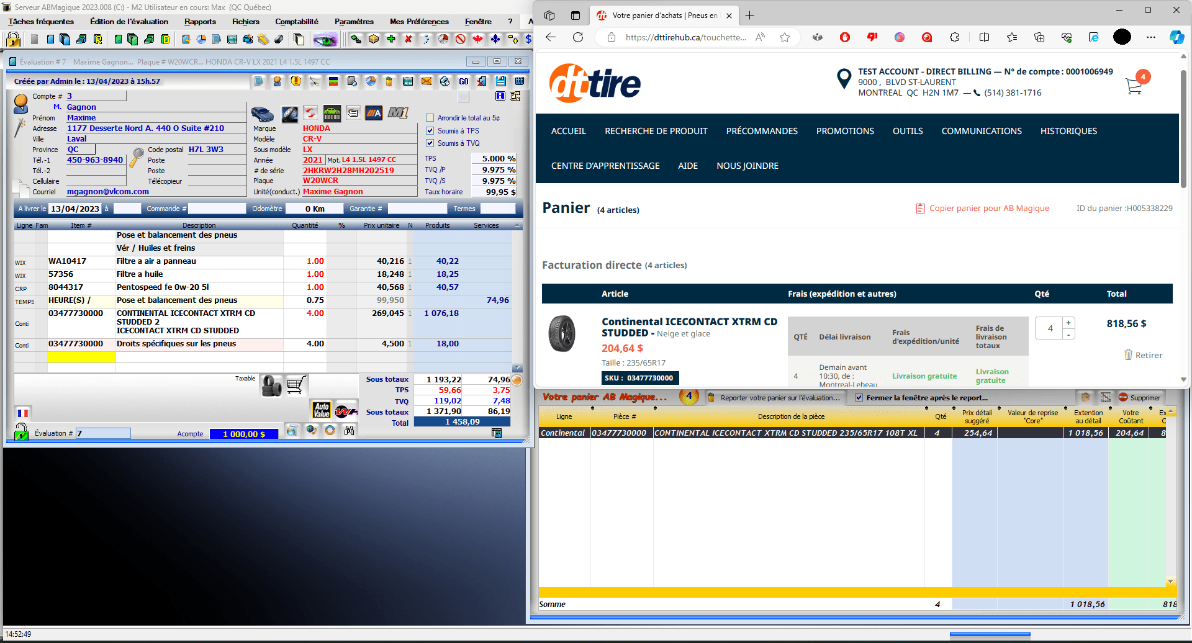Click the binoculars search icon
The width and height of the screenshot is (1192, 643).
[350, 431]
